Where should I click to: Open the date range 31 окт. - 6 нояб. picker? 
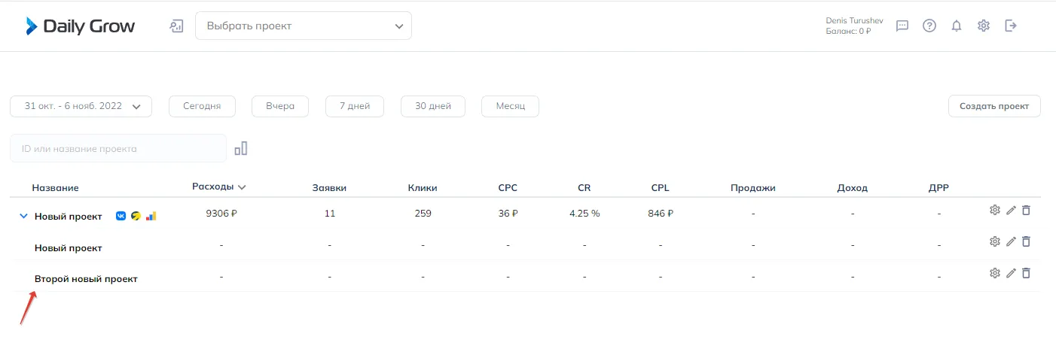(81, 107)
